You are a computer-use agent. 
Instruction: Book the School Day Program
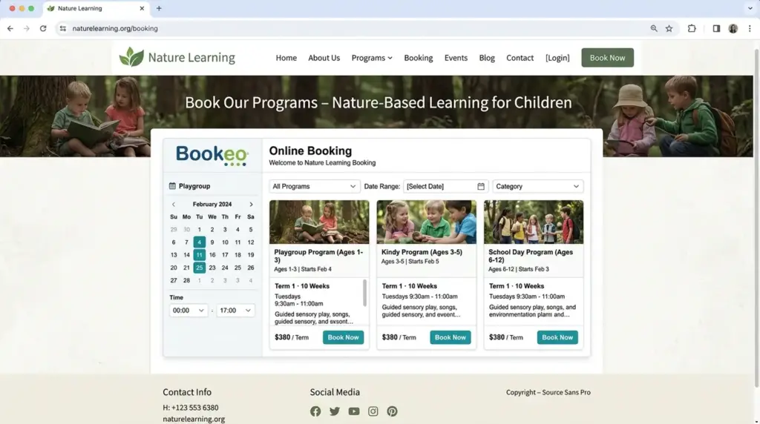pyautogui.click(x=557, y=337)
